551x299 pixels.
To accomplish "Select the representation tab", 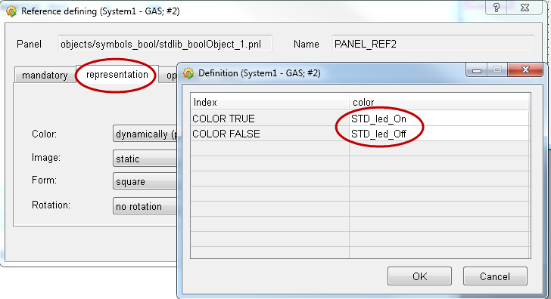I will [117, 74].
